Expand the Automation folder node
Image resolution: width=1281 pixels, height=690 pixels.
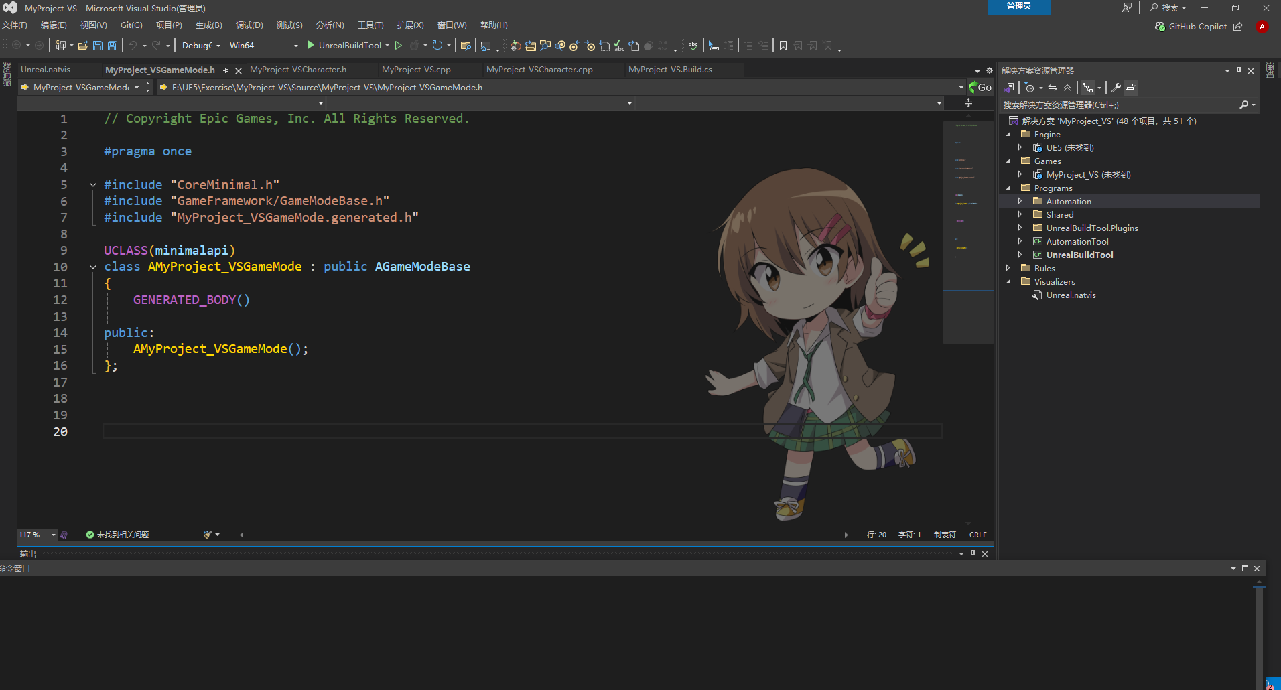[x=1020, y=201]
